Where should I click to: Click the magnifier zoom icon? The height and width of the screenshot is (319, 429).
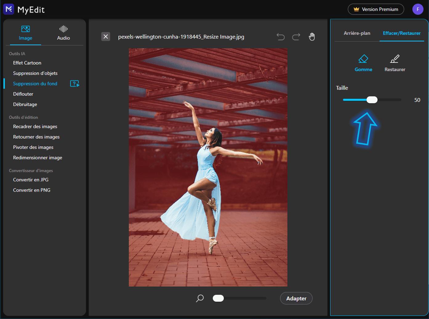200,298
